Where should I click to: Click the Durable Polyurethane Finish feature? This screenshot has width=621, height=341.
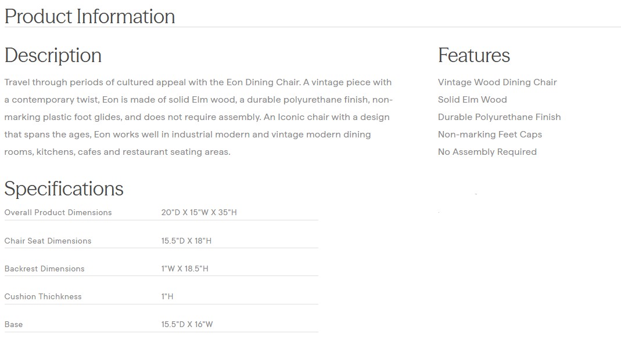pyautogui.click(x=499, y=117)
